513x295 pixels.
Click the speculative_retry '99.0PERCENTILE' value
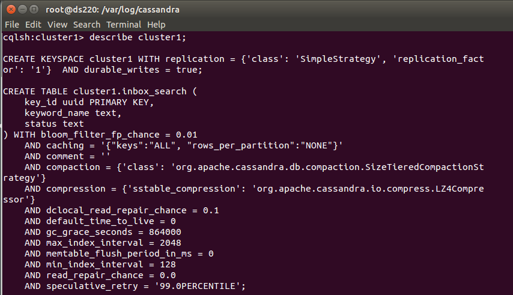point(197,286)
